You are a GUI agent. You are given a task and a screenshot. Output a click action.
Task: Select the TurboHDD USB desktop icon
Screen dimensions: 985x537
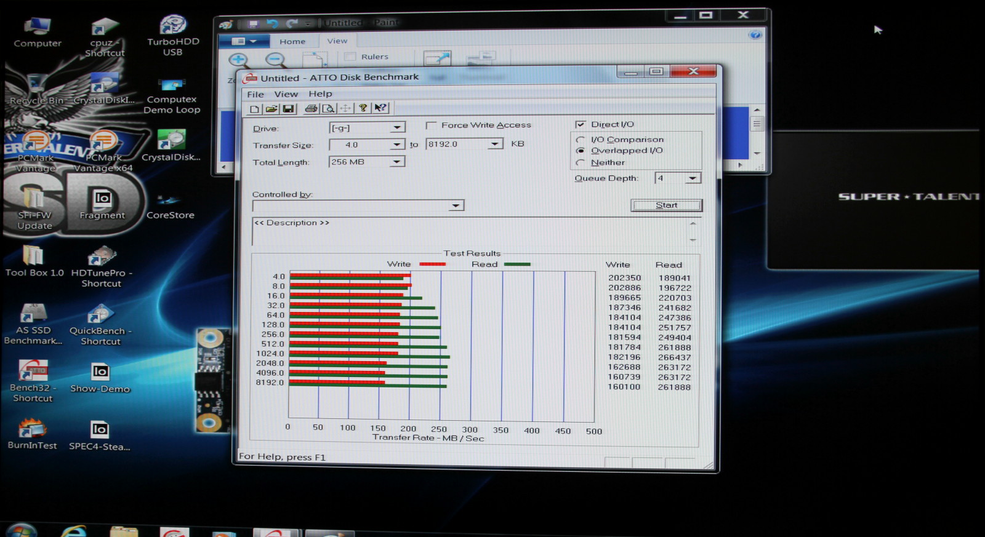(x=173, y=36)
